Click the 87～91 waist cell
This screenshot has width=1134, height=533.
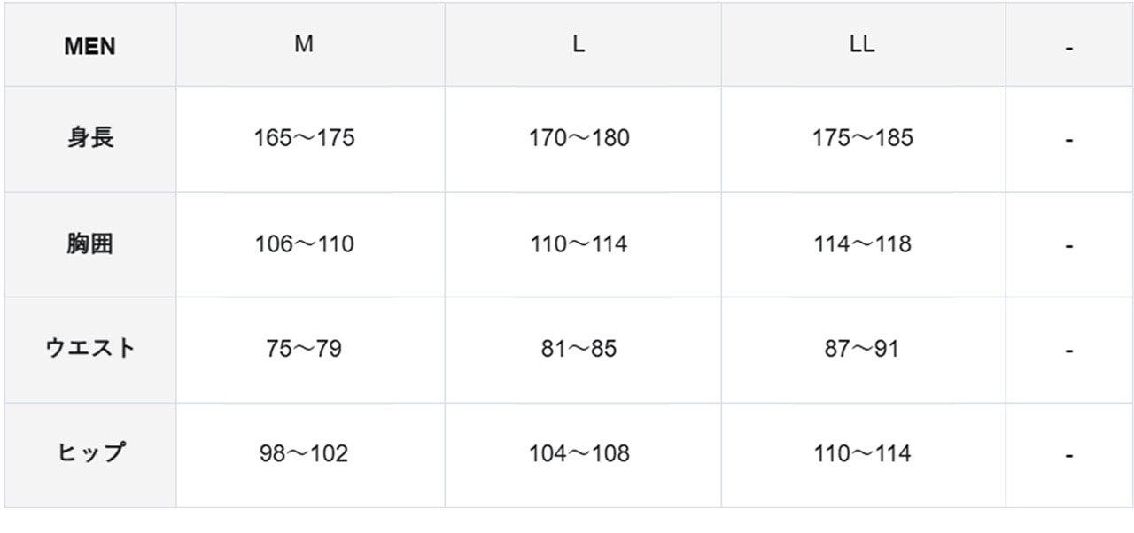tap(862, 349)
